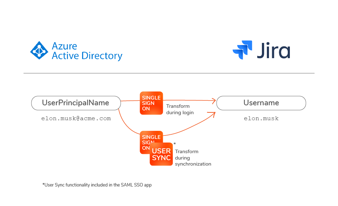338x206 pixels.
Task: Click the Single Sign On badge beside 'Transform during login'
Action: pyautogui.click(x=151, y=103)
